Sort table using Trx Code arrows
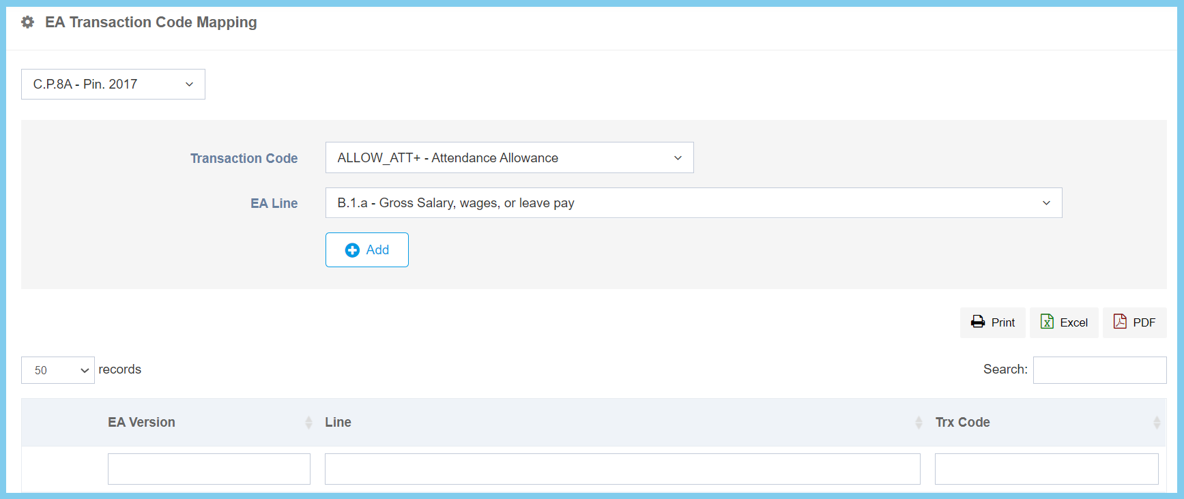The height and width of the screenshot is (499, 1184). (x=1157, y=423)
